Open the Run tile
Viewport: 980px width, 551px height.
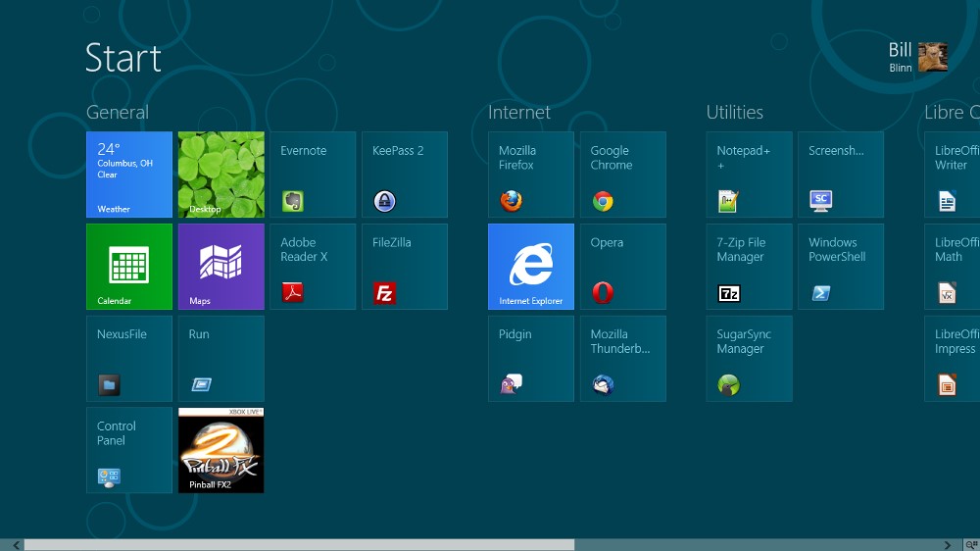click(221, 359)
